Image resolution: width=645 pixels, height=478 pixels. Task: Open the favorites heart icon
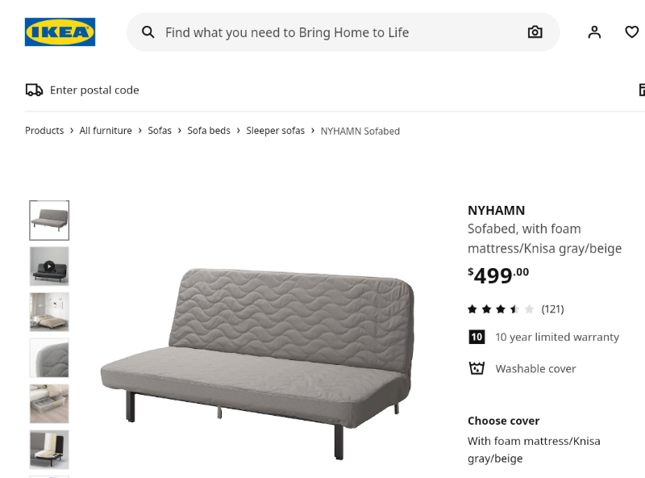coord(632,32)
